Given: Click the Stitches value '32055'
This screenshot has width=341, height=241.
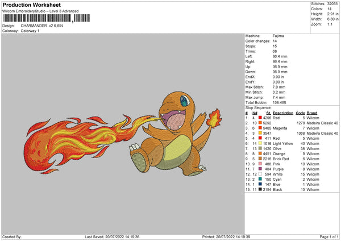Looking at the screenshot, I should 332,4.
